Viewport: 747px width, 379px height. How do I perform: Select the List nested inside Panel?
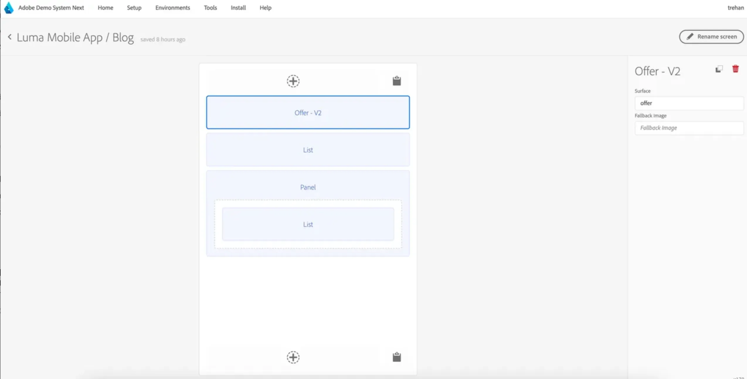308,224
